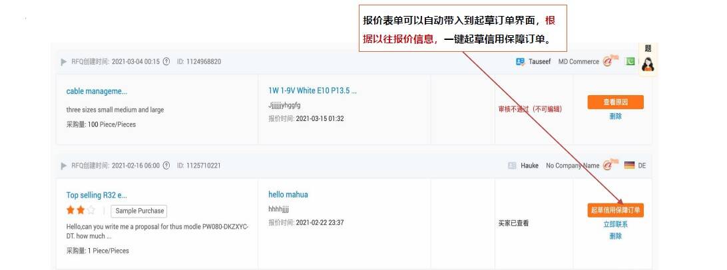Click the Sample Purchase tag
The height and width of the screenshot is (270, 727).
(x=140, y=211)
